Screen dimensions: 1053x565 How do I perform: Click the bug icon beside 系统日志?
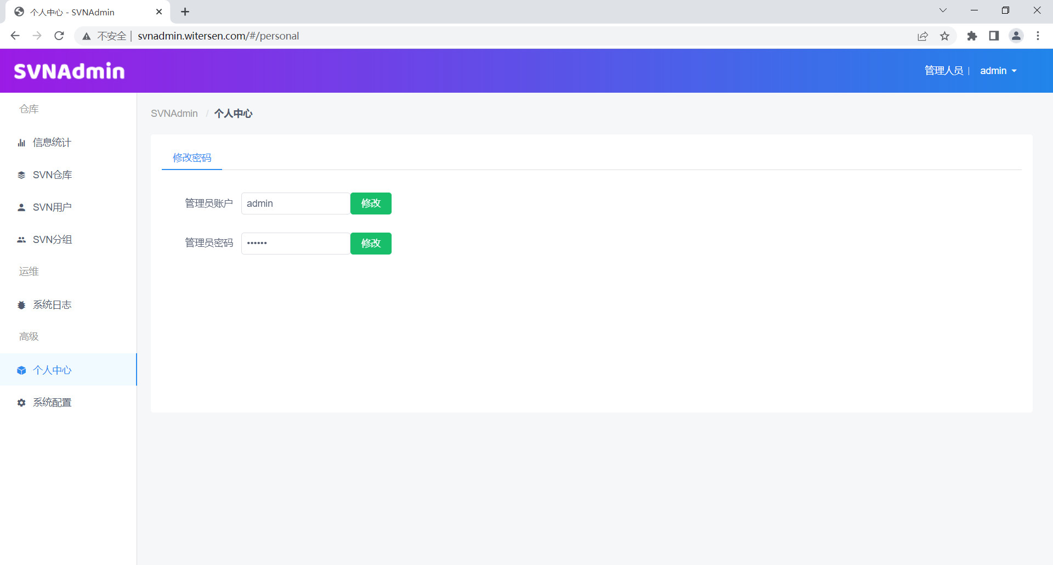(x=21, y=305)
